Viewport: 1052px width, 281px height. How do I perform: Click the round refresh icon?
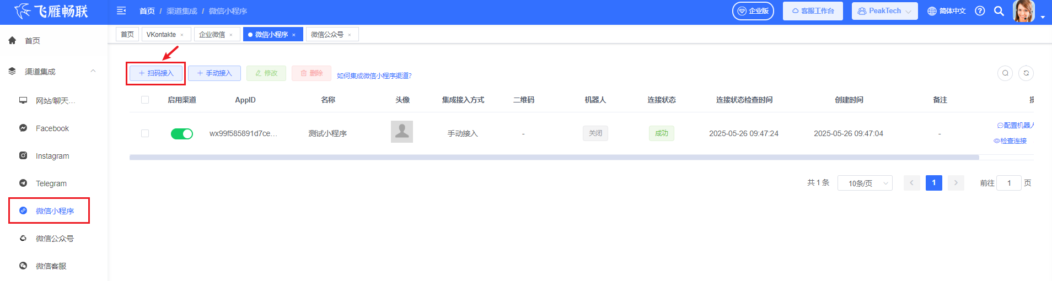[1026, 73]
